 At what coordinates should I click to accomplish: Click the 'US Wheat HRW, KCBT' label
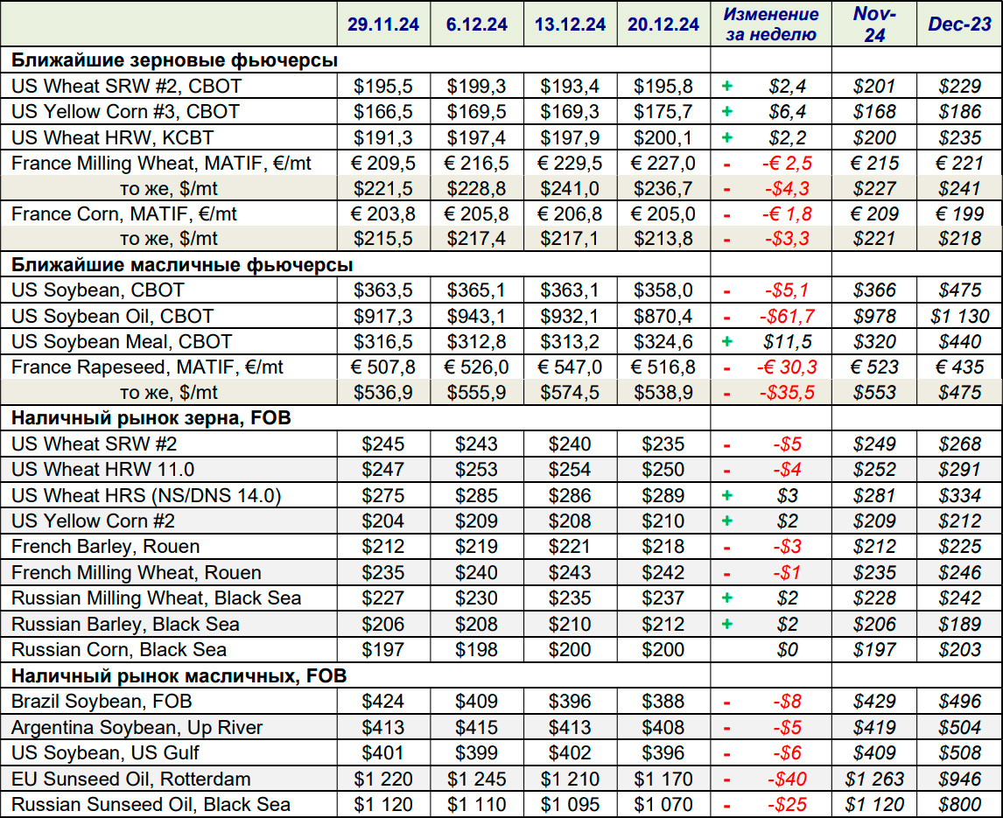(113, 137)
